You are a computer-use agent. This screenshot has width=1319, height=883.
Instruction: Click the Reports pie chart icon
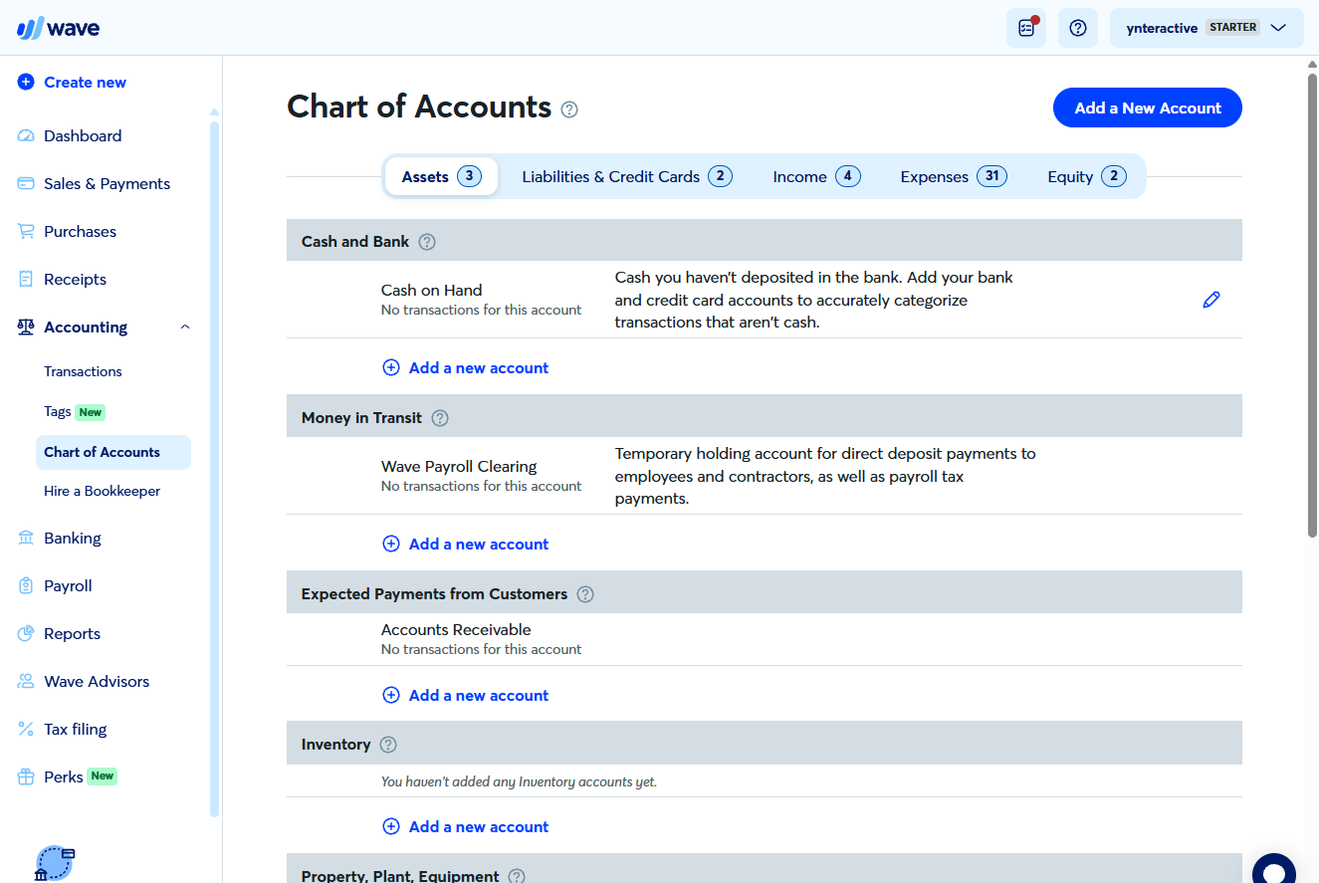[x=26, y=634]
